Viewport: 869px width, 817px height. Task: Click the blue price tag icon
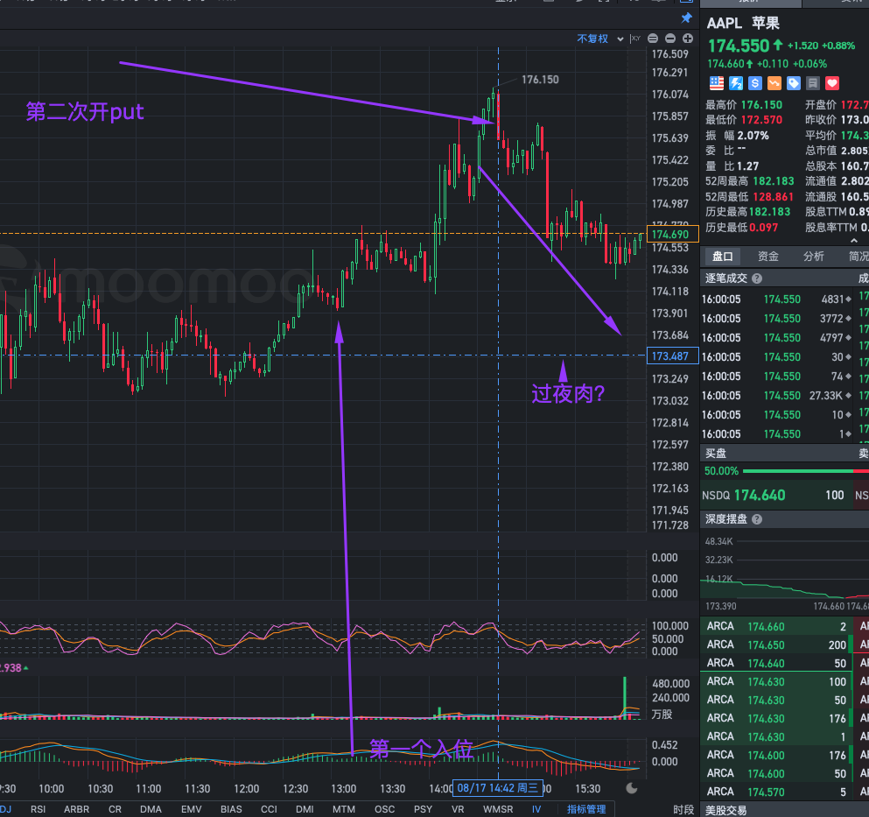pyautogui.click(x=794, y=83)
